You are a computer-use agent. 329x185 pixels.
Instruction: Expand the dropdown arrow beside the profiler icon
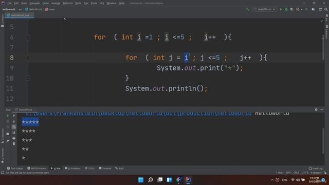[x=302, y=9]
